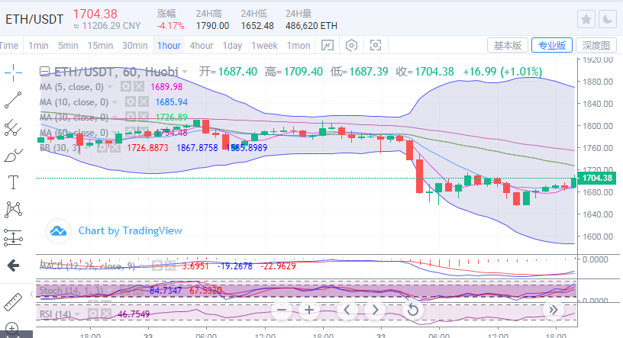Open settings for MA (30, close, 0)

[x=131, y=117]
